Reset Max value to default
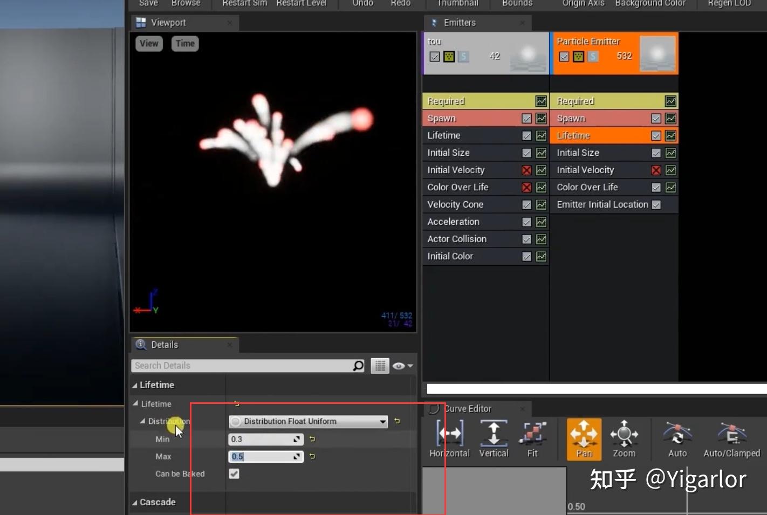 click(x=312, y=456)
